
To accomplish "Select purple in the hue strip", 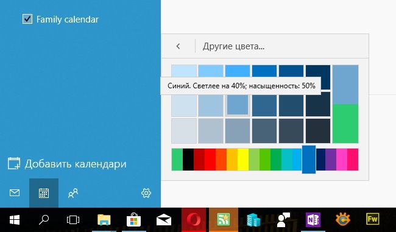I will pos(331,160).
